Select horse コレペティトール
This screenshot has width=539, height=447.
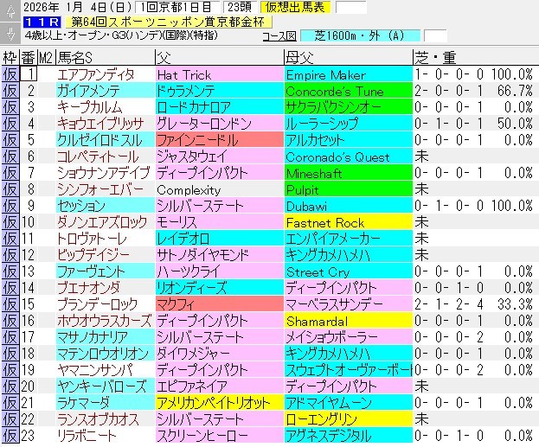(106, 156)
